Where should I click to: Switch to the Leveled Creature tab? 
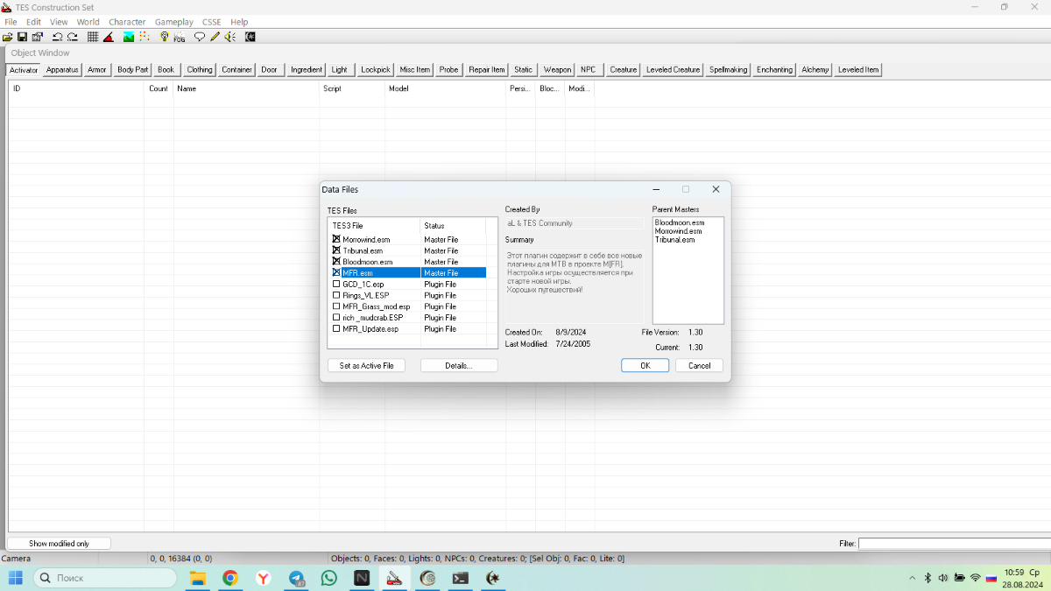click(x=673, y=70)
